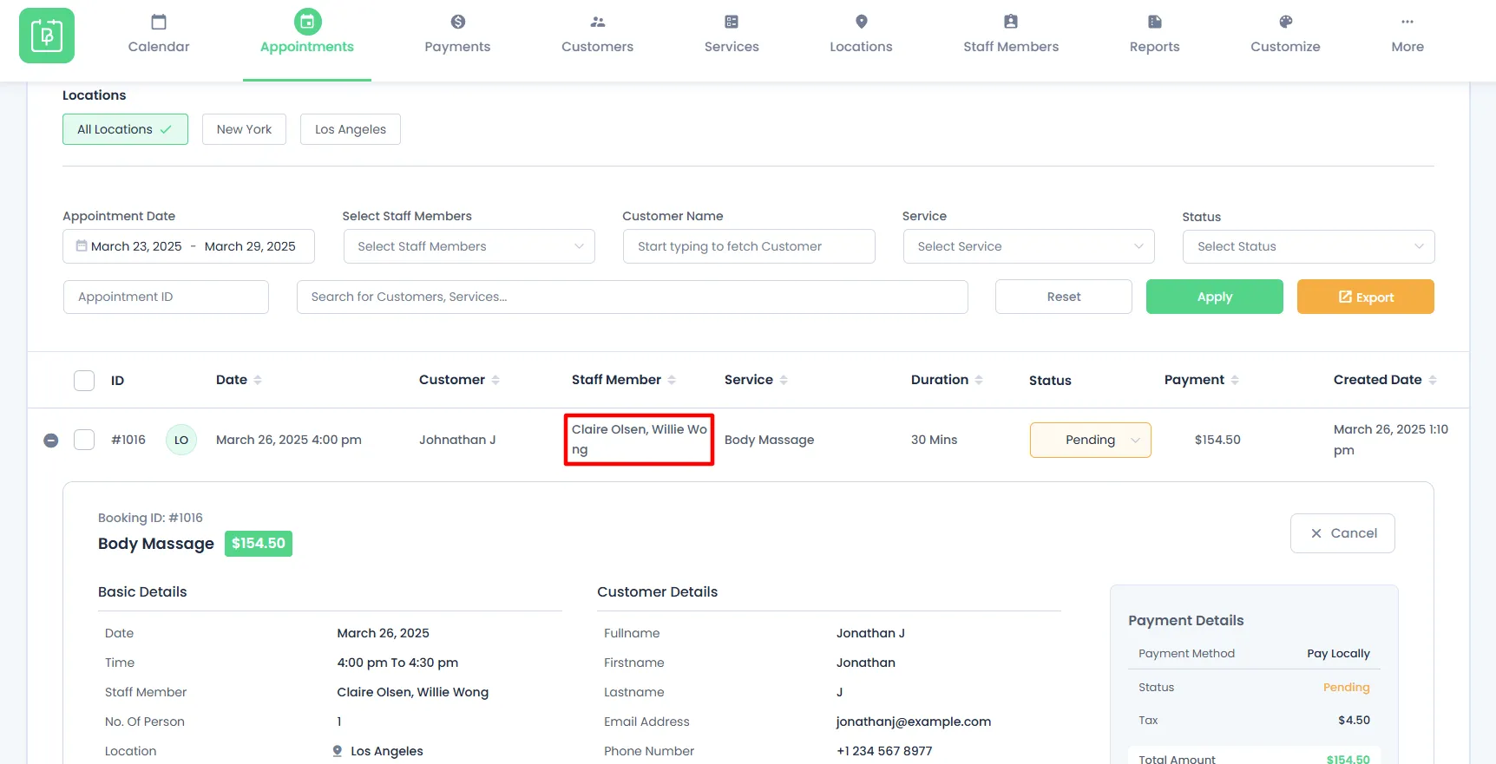Tick the select-all appointments checkbox
The image size is (1496, 764).
[x=84, y=381]
